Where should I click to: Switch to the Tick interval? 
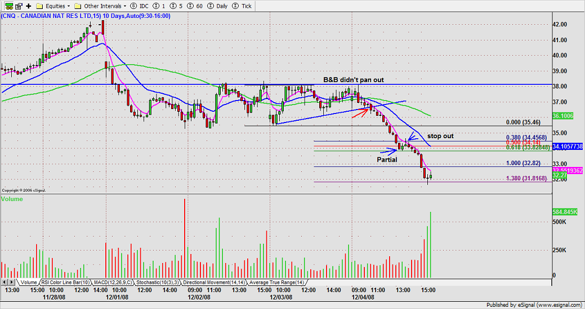242,6
